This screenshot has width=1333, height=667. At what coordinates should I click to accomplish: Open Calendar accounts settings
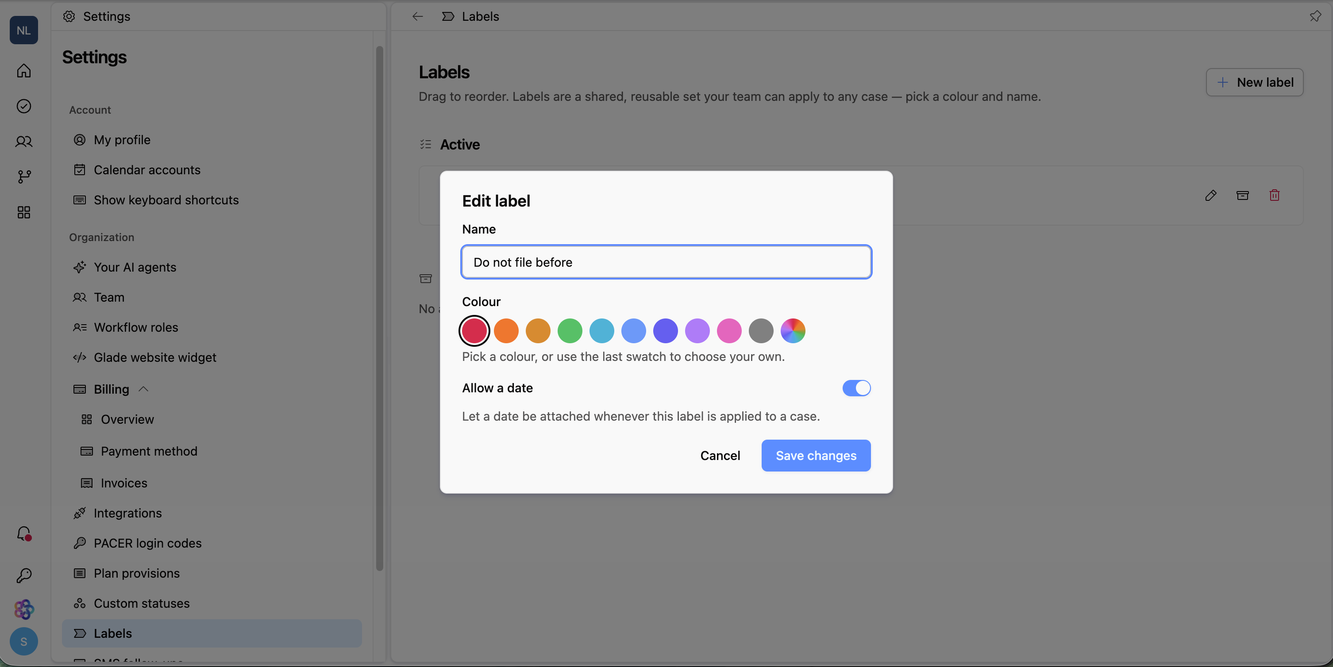(212, 169)
